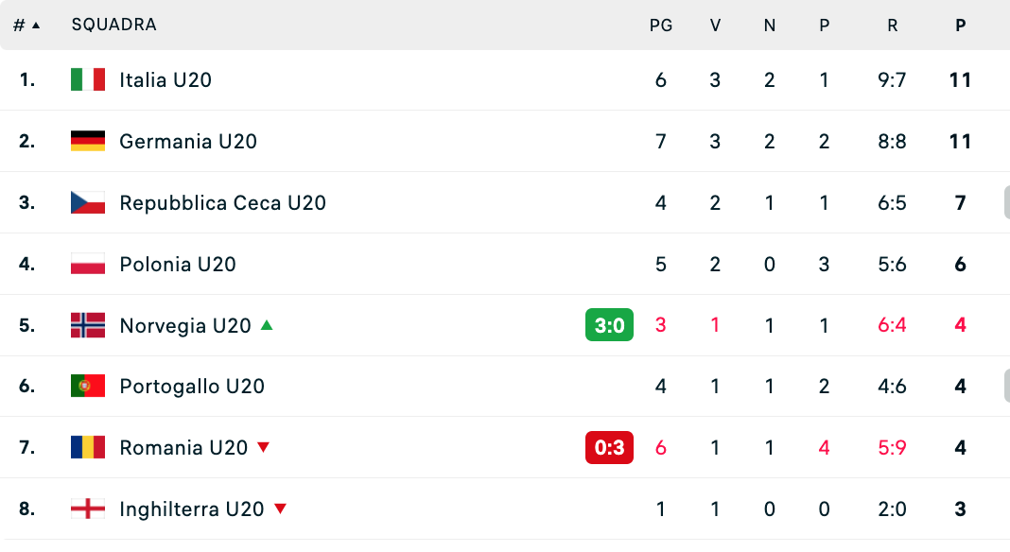Sort standings by PG column header
The height and width of the screenshot is (552, 1010).
[x=661, y=26]
